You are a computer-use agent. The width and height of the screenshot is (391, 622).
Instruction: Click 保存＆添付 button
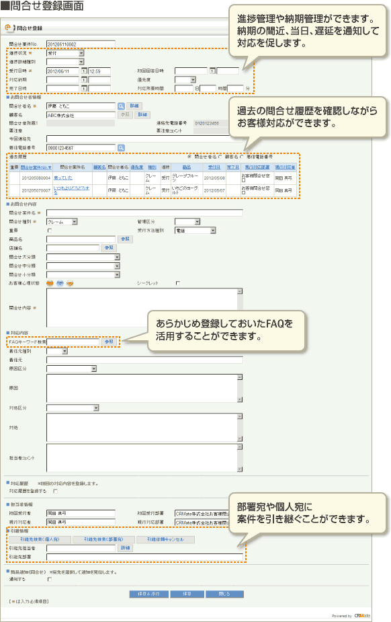coord(149,594)
